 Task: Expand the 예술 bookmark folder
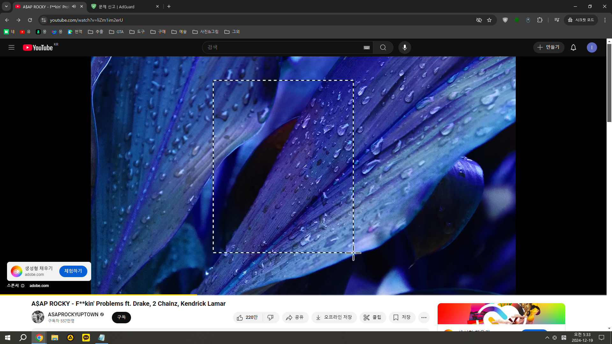point(179,32)
